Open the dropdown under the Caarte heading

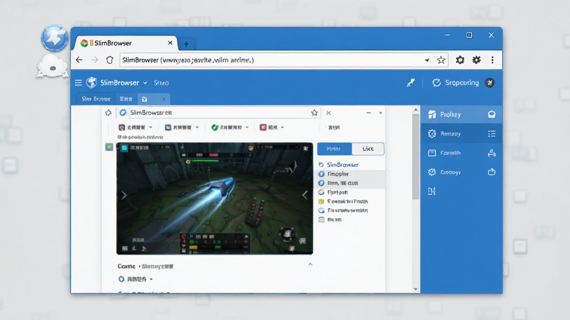click(136, 279)
